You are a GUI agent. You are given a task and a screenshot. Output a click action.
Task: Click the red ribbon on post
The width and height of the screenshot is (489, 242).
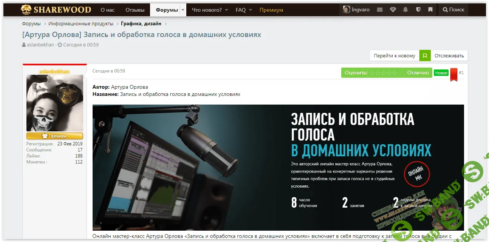click(x=453, y=75)
